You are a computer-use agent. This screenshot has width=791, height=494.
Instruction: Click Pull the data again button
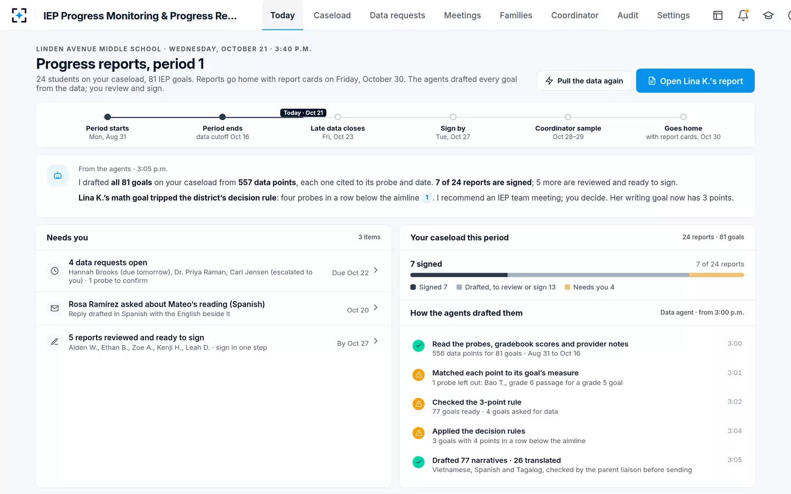[584, 81]
